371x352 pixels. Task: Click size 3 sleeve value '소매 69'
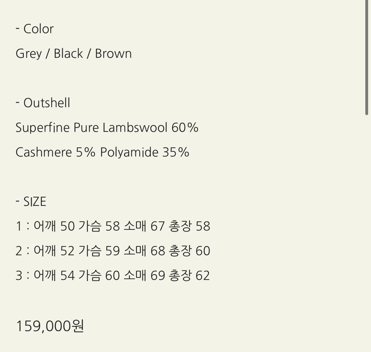(144, 275)
